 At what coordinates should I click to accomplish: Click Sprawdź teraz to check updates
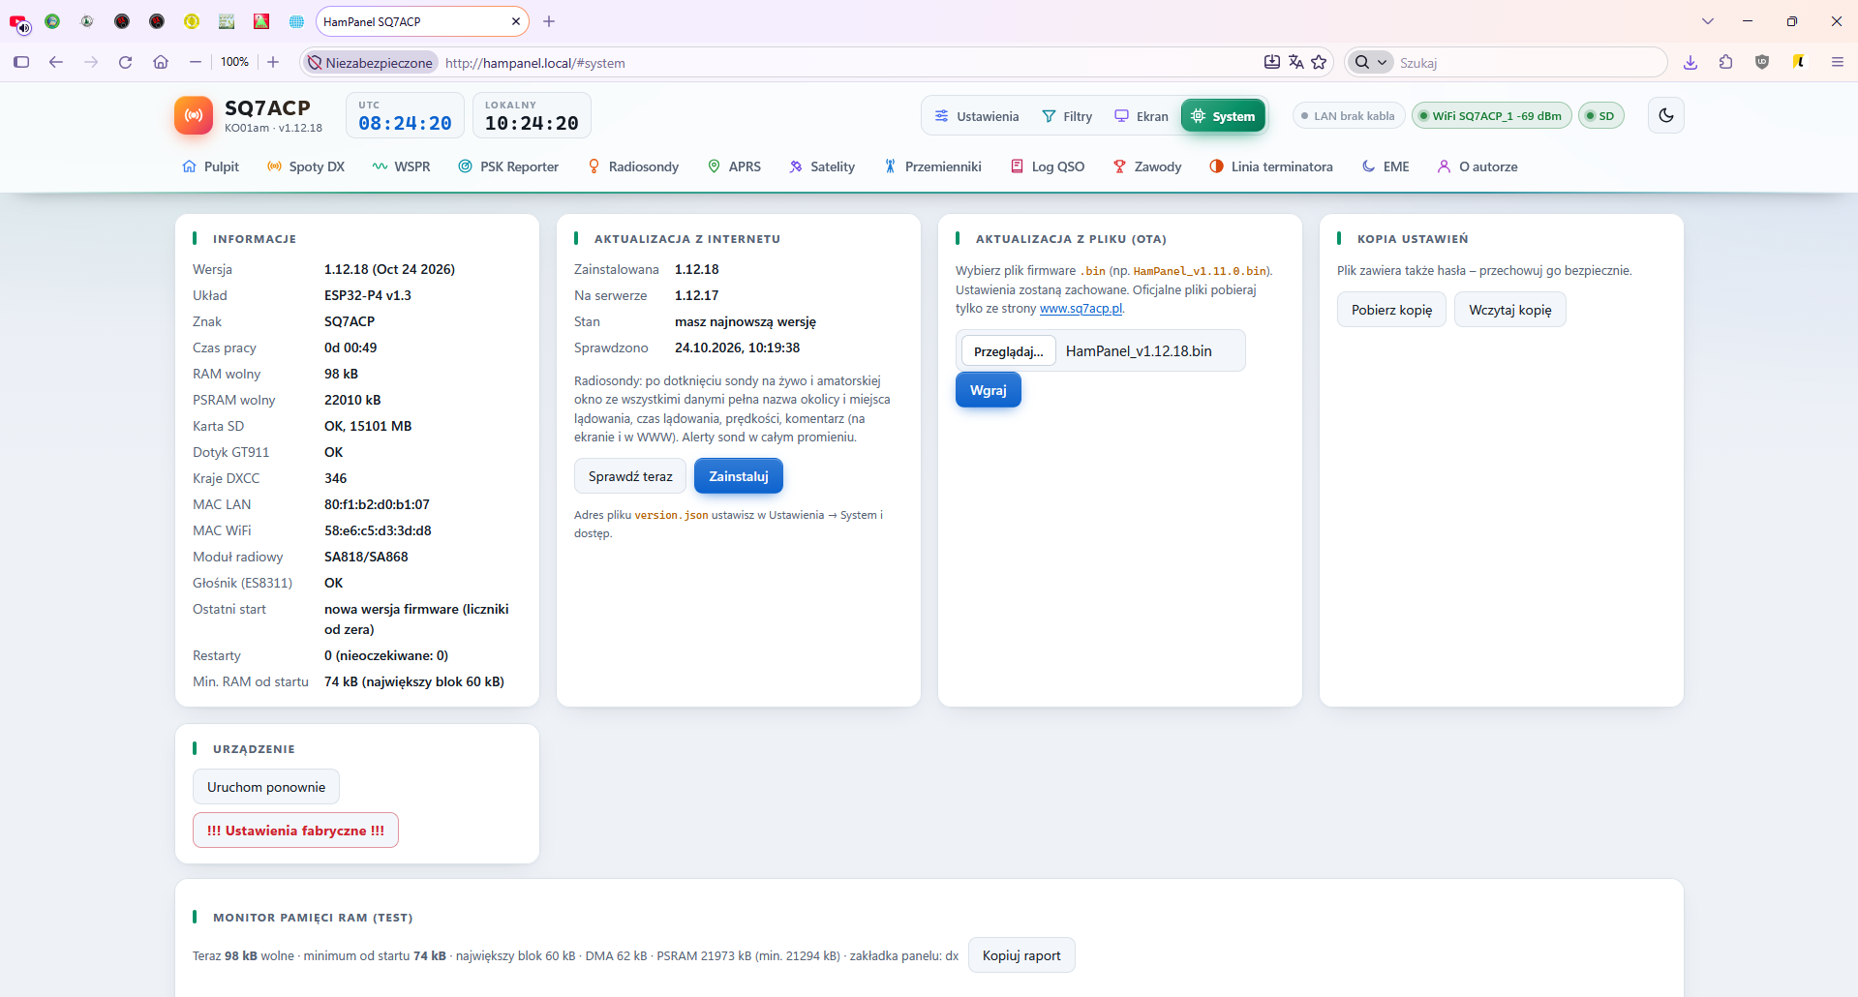click(x=630, y=476)
